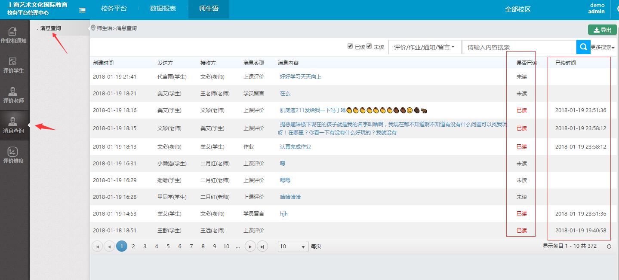619x280 pixels.
Task: Open the message beginning 肌肤液211
Action: [353, 110]
